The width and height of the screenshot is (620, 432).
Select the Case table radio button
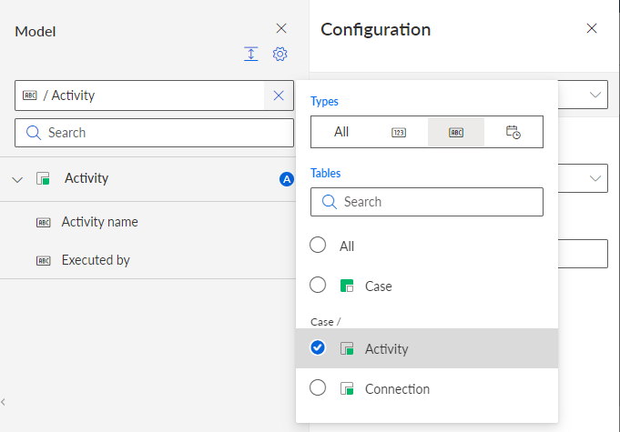point(318,285)
